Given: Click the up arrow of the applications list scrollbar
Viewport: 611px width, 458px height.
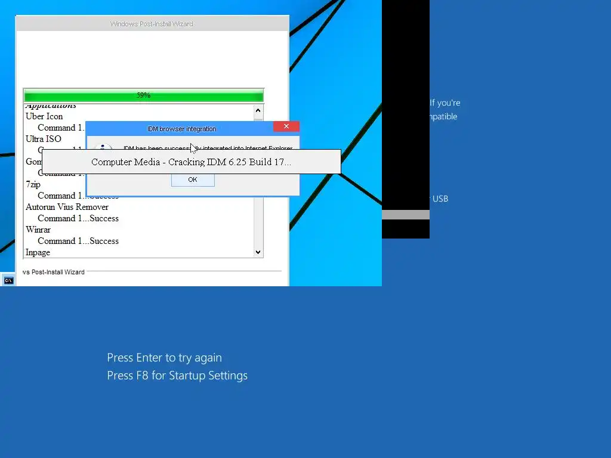Looking at the screenshot, I should [x=258, y=110].
